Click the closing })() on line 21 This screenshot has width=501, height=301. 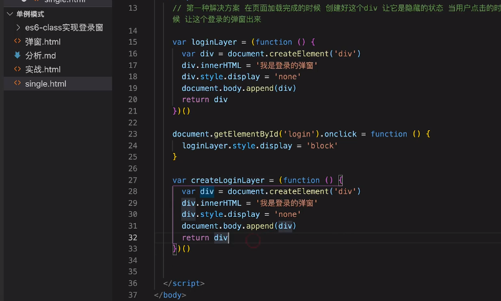click(x=181, y=111)
